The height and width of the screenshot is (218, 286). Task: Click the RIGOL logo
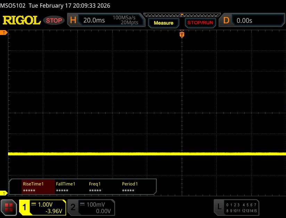22,20
